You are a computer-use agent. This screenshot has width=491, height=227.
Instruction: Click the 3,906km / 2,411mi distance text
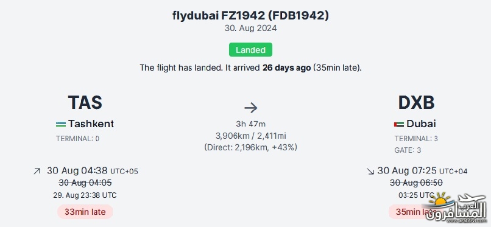click(x=251, y=136)
